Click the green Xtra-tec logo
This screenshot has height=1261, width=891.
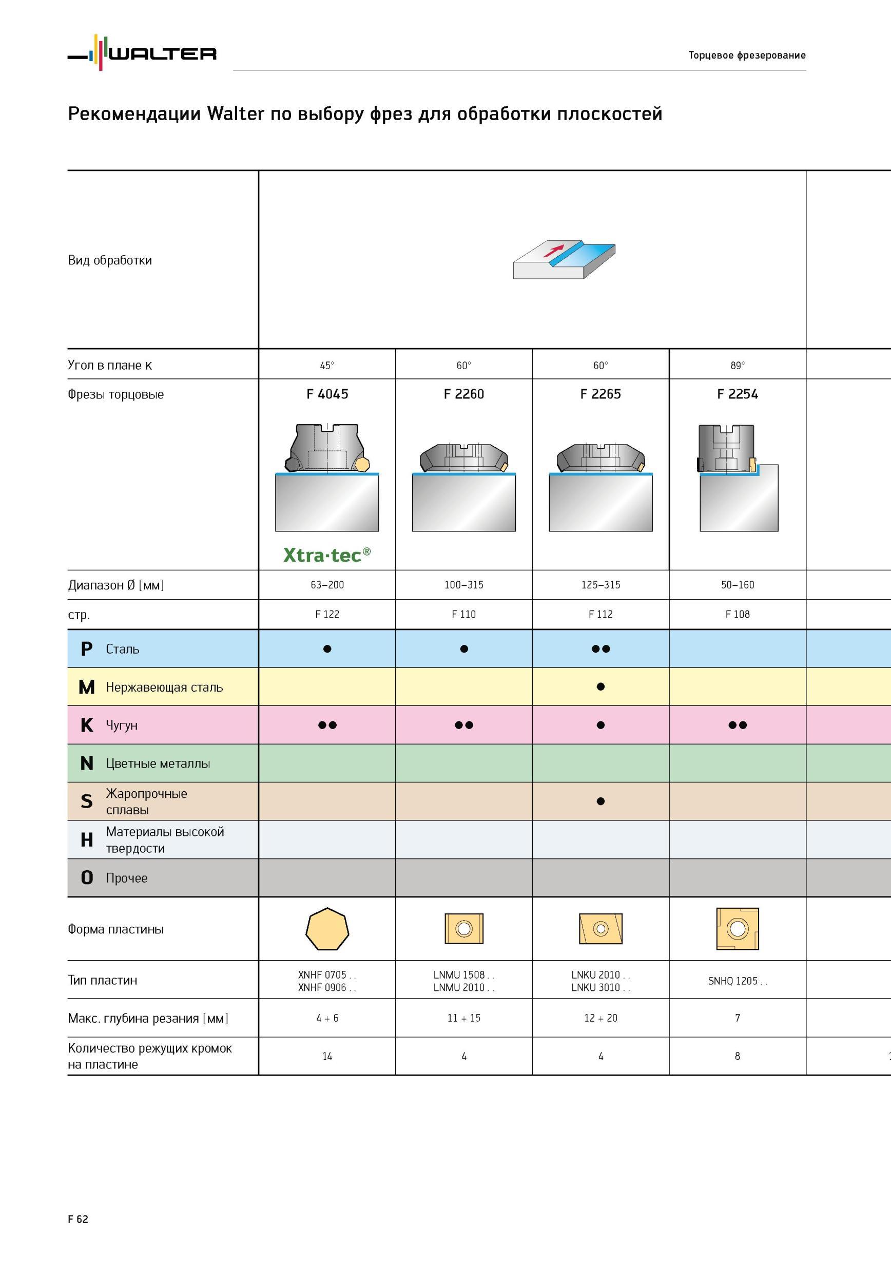pyautogui.click(x=327, y=555)
